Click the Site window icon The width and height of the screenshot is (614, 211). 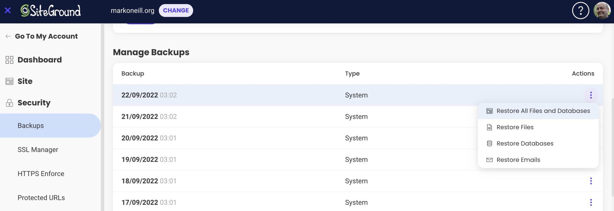point(9,82)
